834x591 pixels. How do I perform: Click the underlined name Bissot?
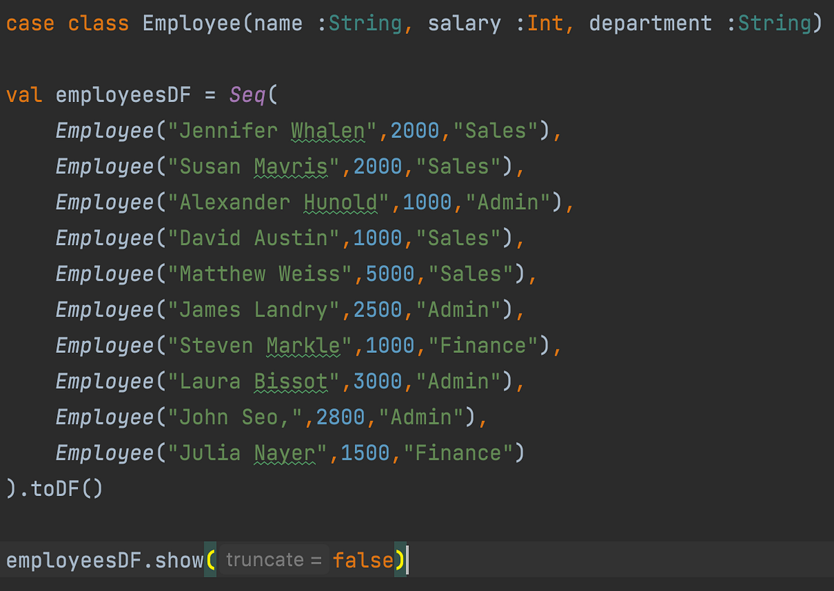click(291, 381)
